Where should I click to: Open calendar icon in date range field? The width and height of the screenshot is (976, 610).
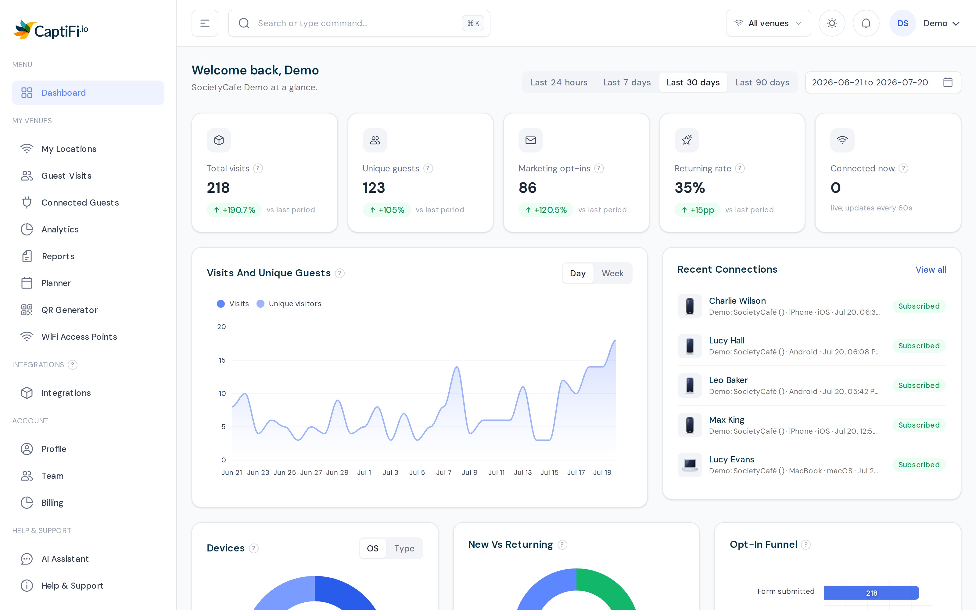(948, 82)
